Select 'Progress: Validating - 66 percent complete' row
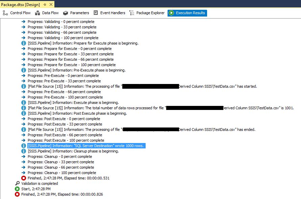Image resolution: width=301 pixels, height=199 pixels. tap(62, 32)
